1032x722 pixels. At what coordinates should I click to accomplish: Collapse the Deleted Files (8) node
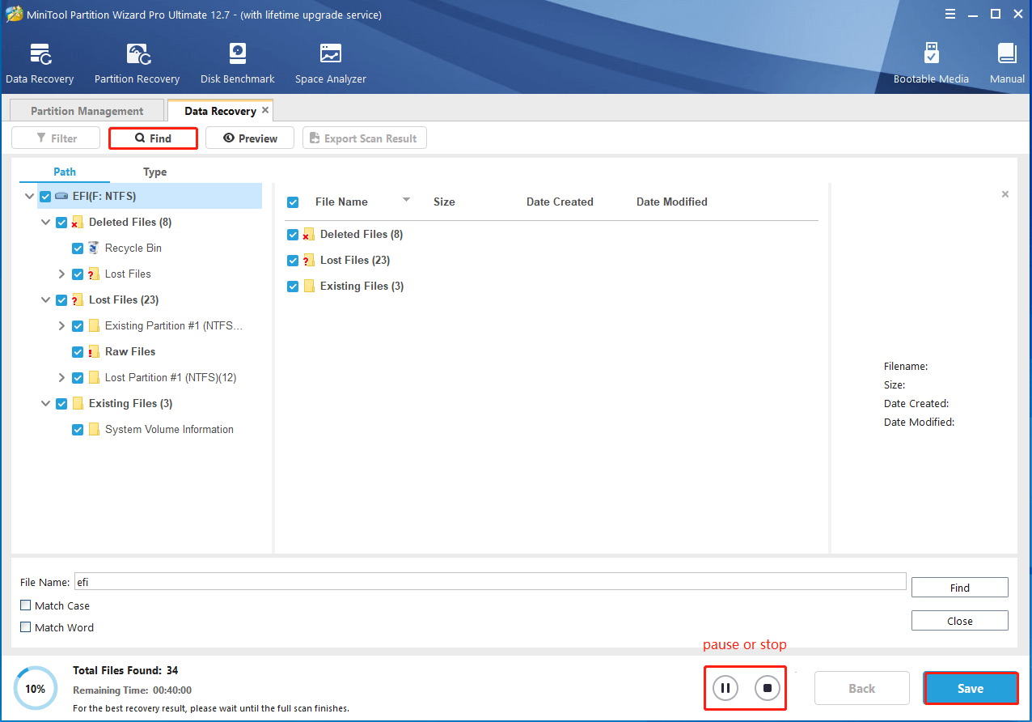45,222
